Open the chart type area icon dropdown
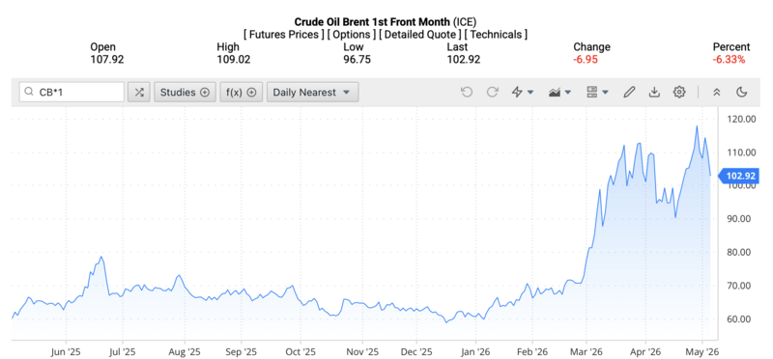Image resolution: width=773 pixels, height=359 pixels. coord(559,92)
